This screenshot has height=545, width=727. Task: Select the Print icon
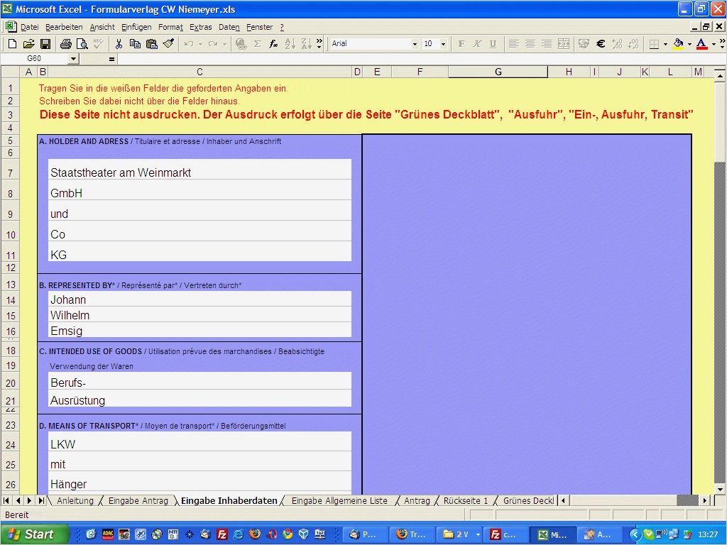(65, 44)
